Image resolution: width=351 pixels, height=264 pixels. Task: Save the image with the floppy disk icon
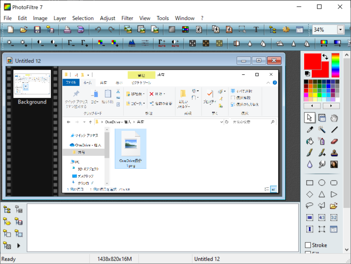click(x=37, y=29)
